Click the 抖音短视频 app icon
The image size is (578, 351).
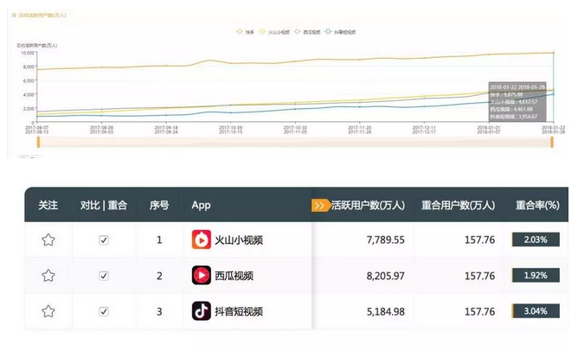pyautogui.click(x=202, y=311)
